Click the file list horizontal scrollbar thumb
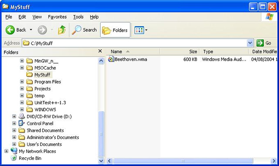279x166 pixels. (x=183, y=161)
